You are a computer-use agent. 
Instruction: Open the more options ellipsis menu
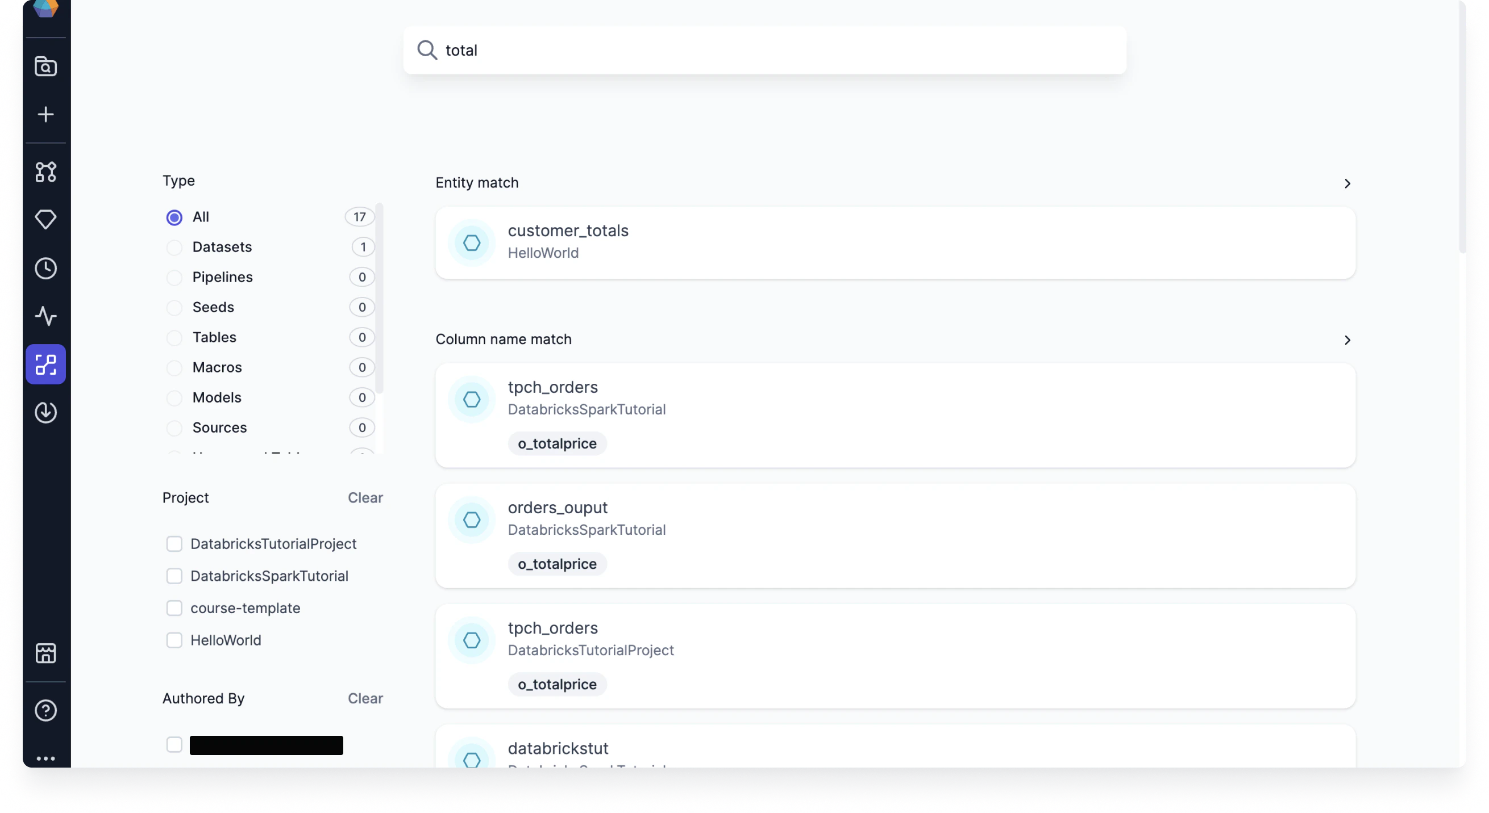coord(45,758)
